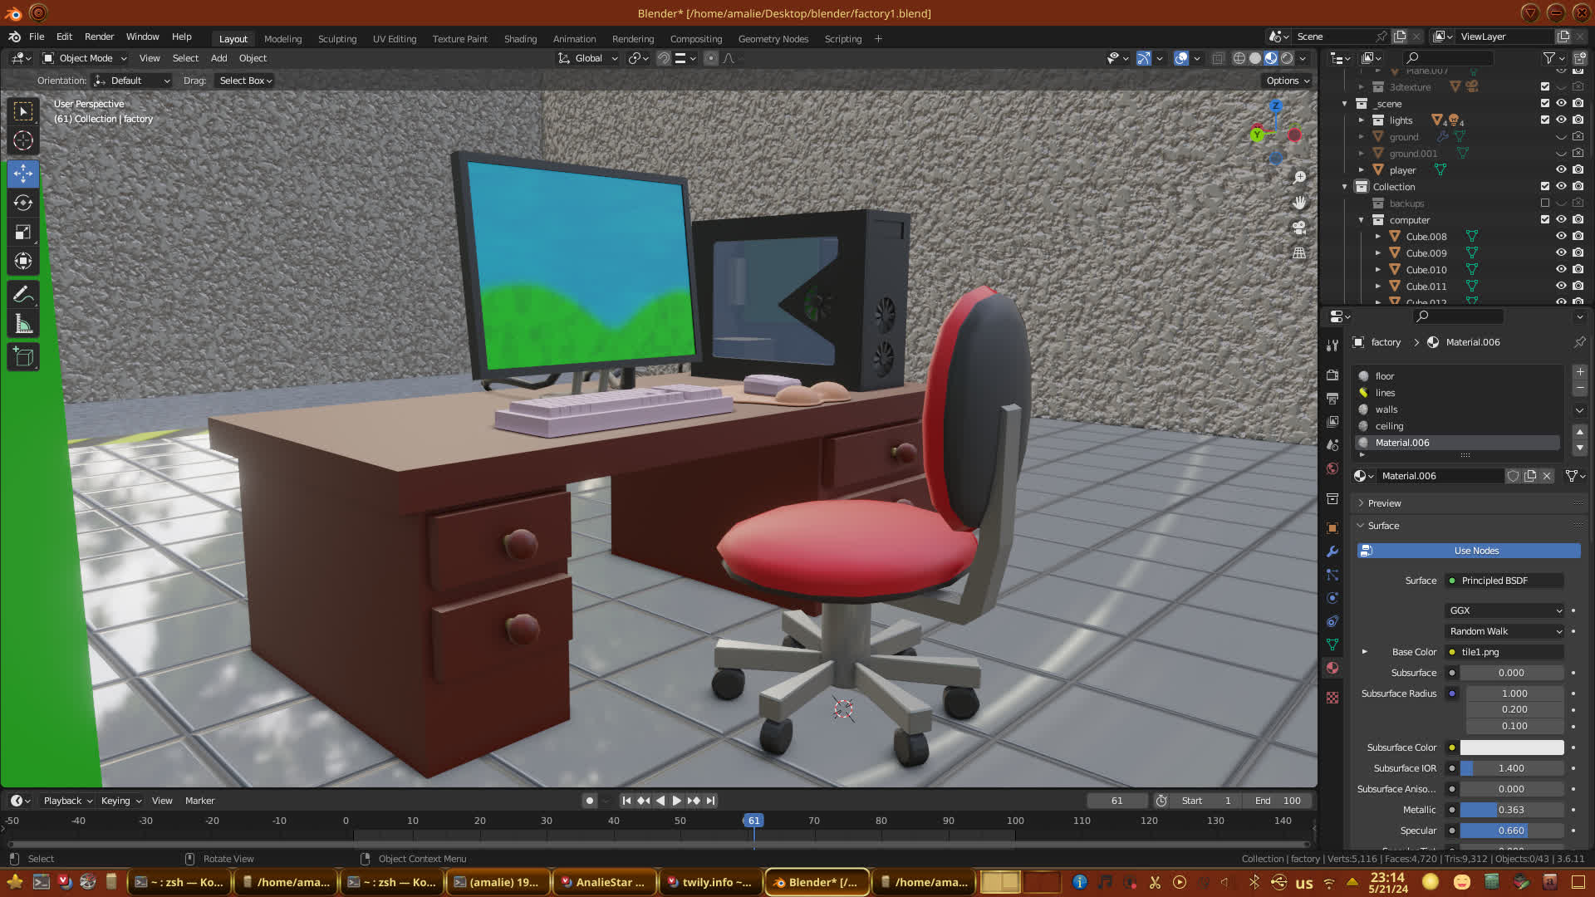
Task: Hide the player object
Action: pos(1561,170)
